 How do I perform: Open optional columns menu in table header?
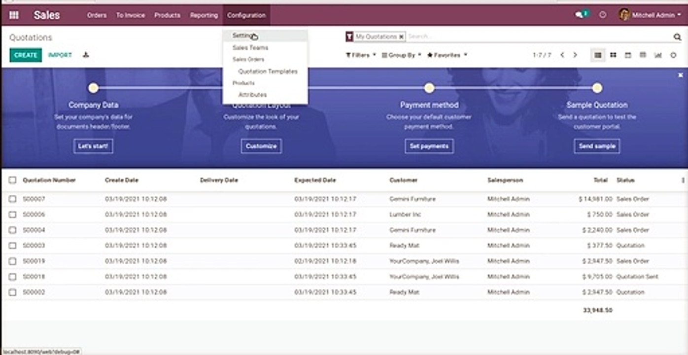683,180
